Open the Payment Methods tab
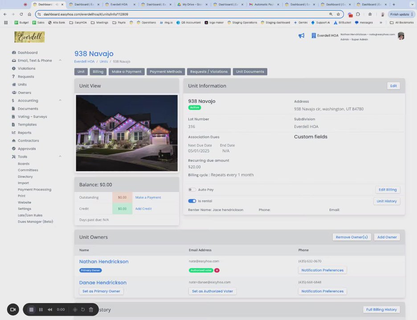The width and height of the screenshot is (417, 320). (x=166, y=72)
